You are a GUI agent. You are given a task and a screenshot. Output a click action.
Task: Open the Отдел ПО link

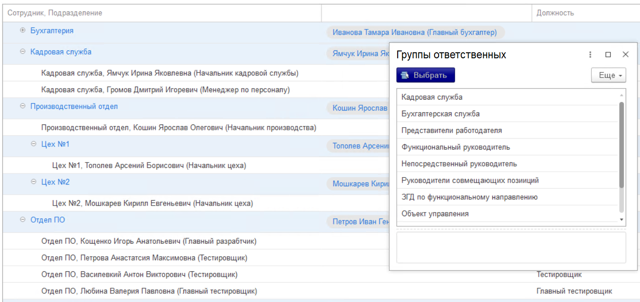pos(48,220)
